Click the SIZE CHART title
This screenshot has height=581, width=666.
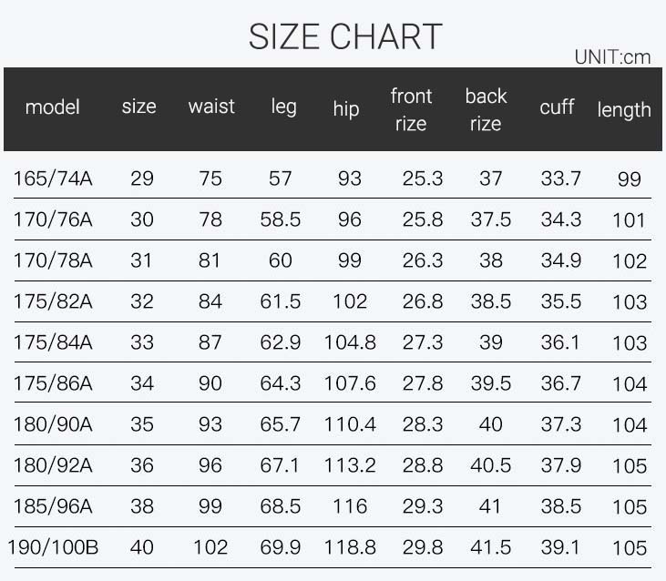coord(345,37)
